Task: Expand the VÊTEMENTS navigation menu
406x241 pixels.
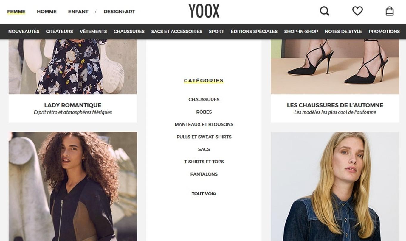Action: coord(93,31)
